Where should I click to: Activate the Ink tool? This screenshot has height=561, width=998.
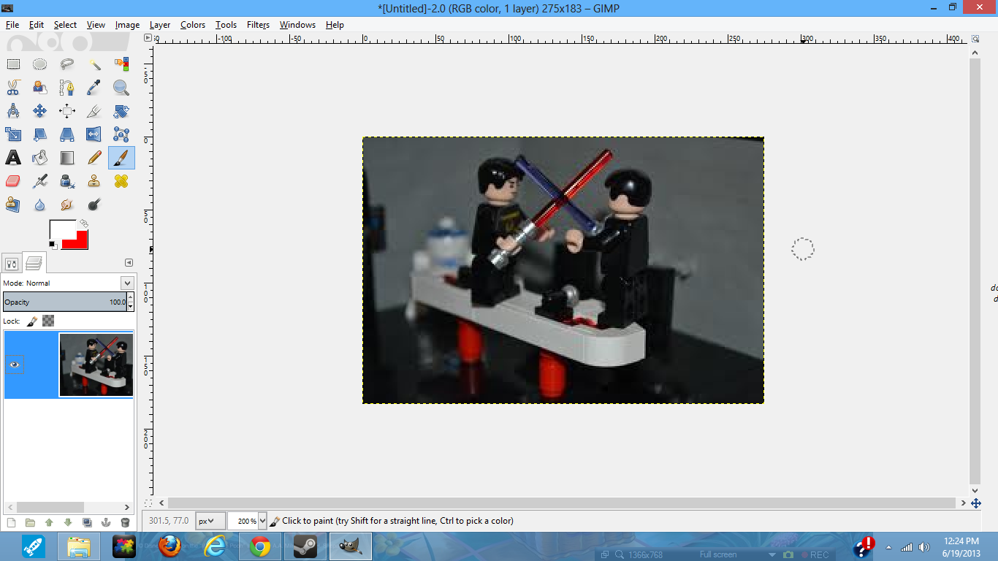click(x=67, y=181)
